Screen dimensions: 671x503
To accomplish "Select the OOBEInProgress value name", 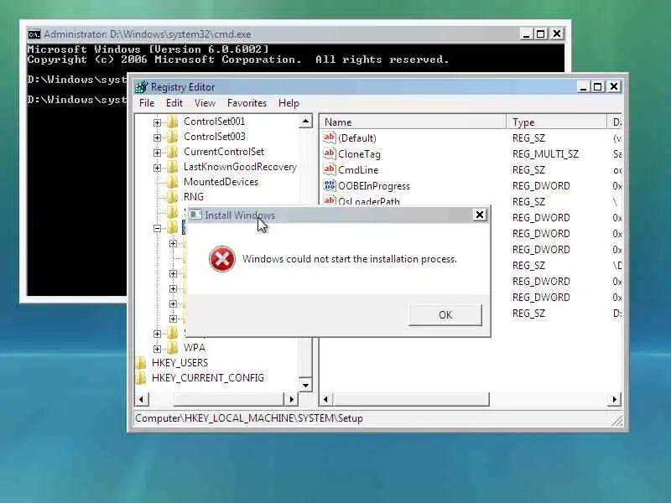I will (x=373, y=186).
